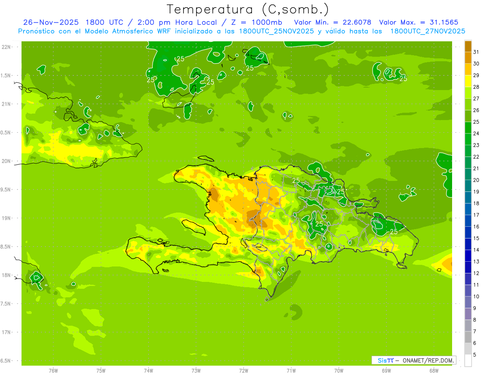Click the color scale's '11' label
Image resolution: width=487 pixels, height=376 pixels.
(x=476, y=285)
